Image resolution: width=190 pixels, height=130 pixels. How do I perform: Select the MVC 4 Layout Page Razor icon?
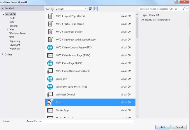(50, 16)
